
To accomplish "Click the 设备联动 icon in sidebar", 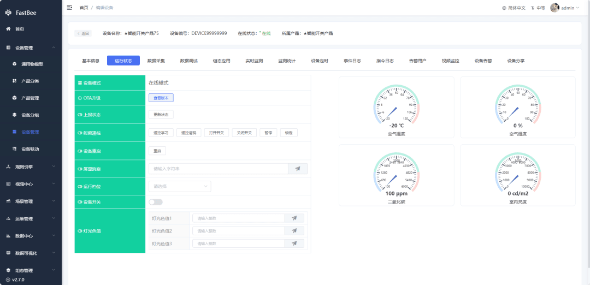I will click(14, 149).
